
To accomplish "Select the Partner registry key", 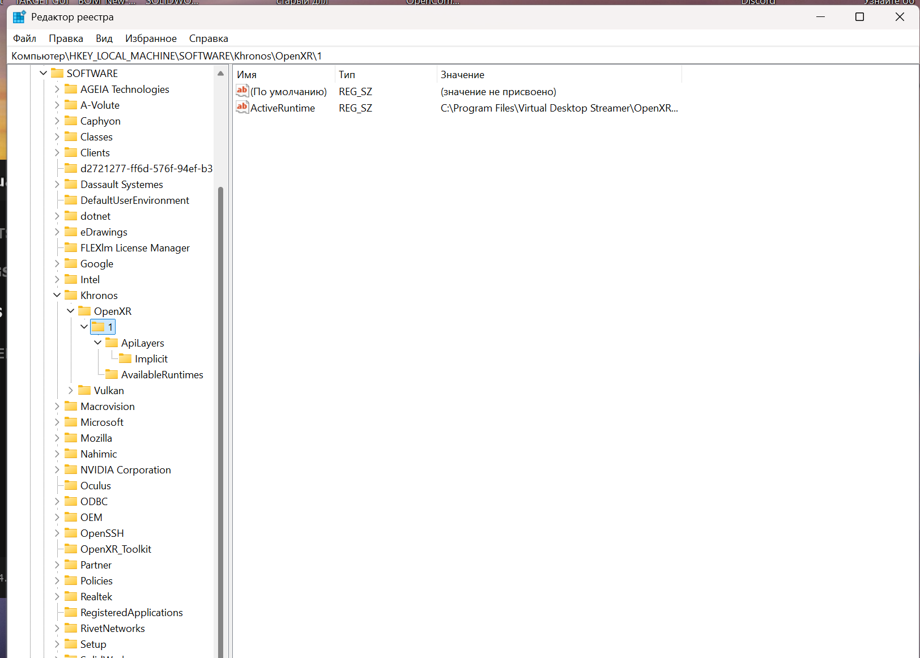I will tap(96, 565).
